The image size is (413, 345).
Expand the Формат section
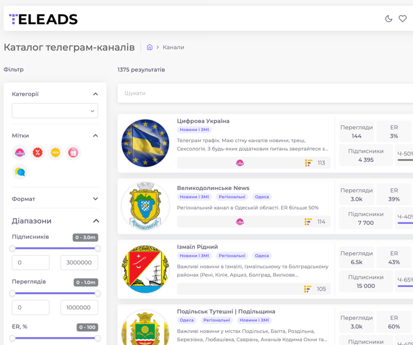tap(95, 199)
